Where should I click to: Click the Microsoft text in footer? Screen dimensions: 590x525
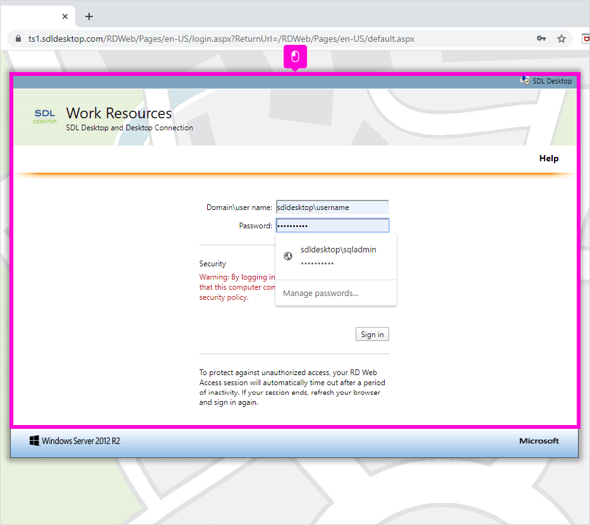coord(539,441)
